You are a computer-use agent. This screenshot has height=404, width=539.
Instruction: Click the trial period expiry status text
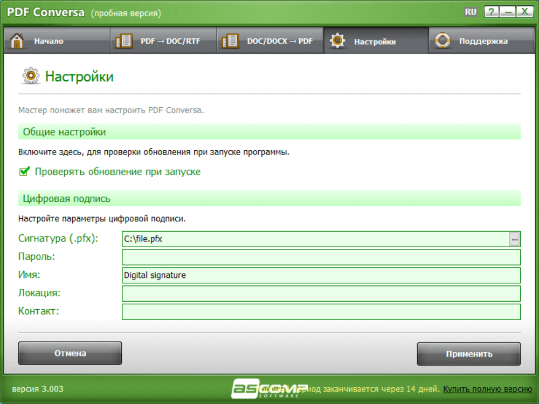(x=347, y=389)
